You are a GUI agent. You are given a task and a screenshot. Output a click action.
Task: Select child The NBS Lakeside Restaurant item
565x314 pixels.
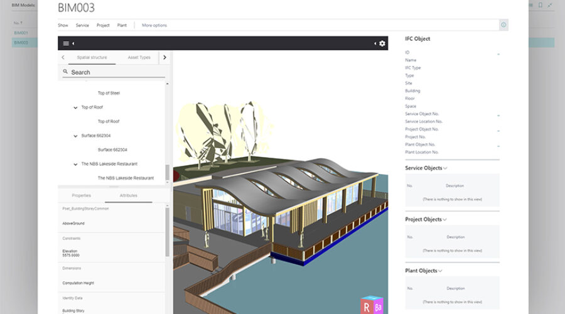126,178
